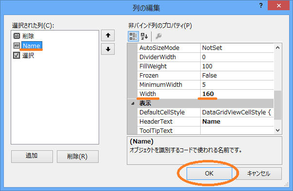Open the Frozen value False dropdown

pos(237,76)
